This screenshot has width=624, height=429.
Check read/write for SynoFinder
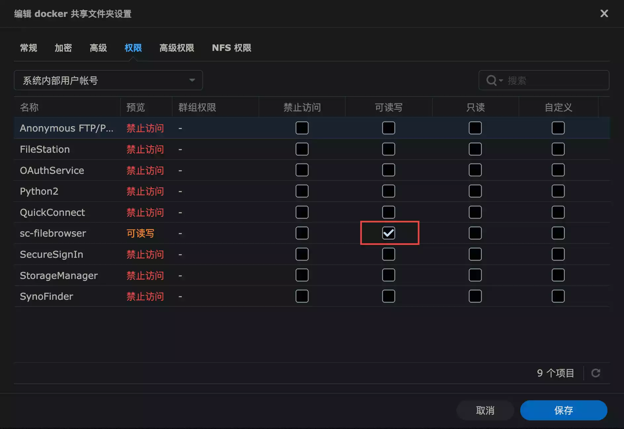[x=388, y=296]
